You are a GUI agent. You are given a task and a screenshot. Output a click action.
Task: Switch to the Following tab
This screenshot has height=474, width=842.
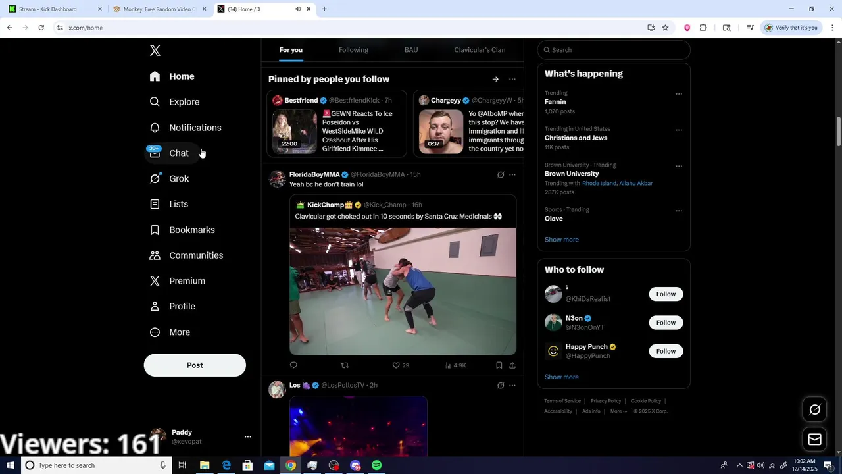(x=353, y=50)
